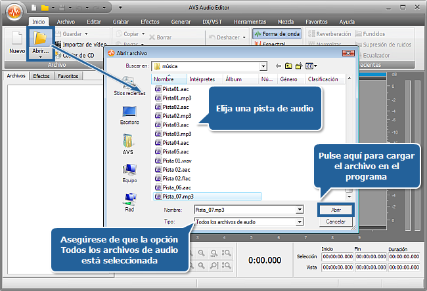Click the file list scroll down arrow

pyautogui.click(x=349, y=197)
